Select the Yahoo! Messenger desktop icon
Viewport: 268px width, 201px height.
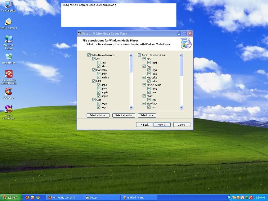pyautogui.click(x=9, y=112)
